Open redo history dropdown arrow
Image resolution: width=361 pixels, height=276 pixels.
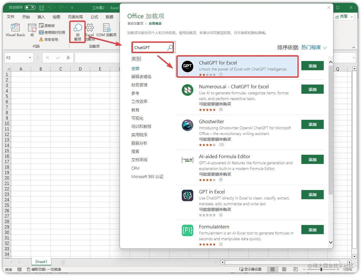66,8
